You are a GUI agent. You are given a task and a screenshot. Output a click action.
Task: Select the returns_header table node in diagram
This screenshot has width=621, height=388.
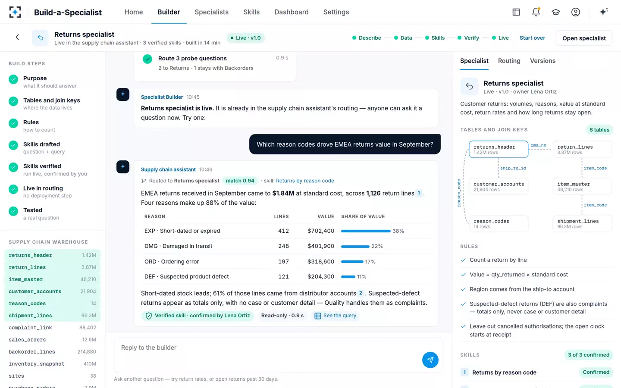499,150
